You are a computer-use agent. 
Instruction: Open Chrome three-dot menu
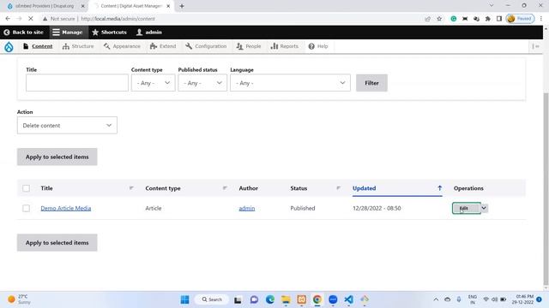[541, 19]
